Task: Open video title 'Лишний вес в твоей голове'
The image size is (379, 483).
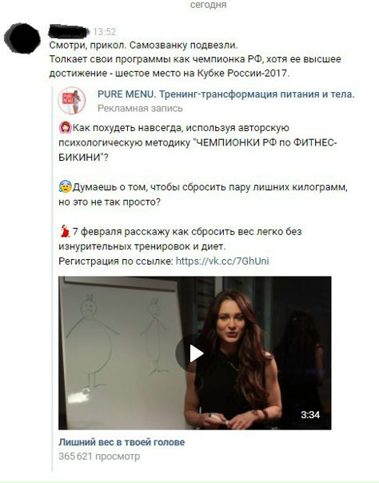Action: coord(122,442)
